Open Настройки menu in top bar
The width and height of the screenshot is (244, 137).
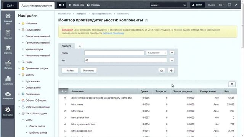coord(77,5)
